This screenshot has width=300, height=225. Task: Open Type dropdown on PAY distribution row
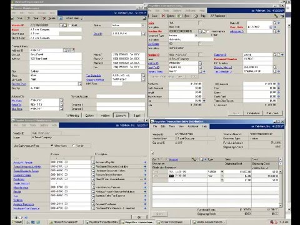[222, 176]
